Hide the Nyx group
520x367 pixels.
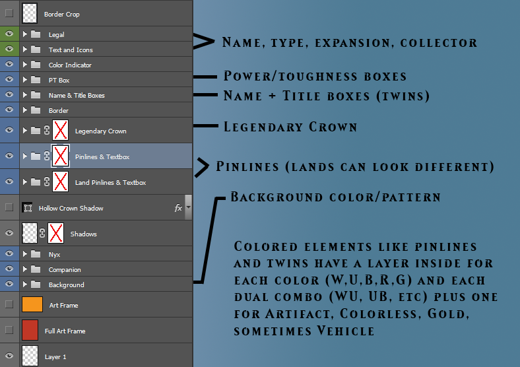[9, 253]
